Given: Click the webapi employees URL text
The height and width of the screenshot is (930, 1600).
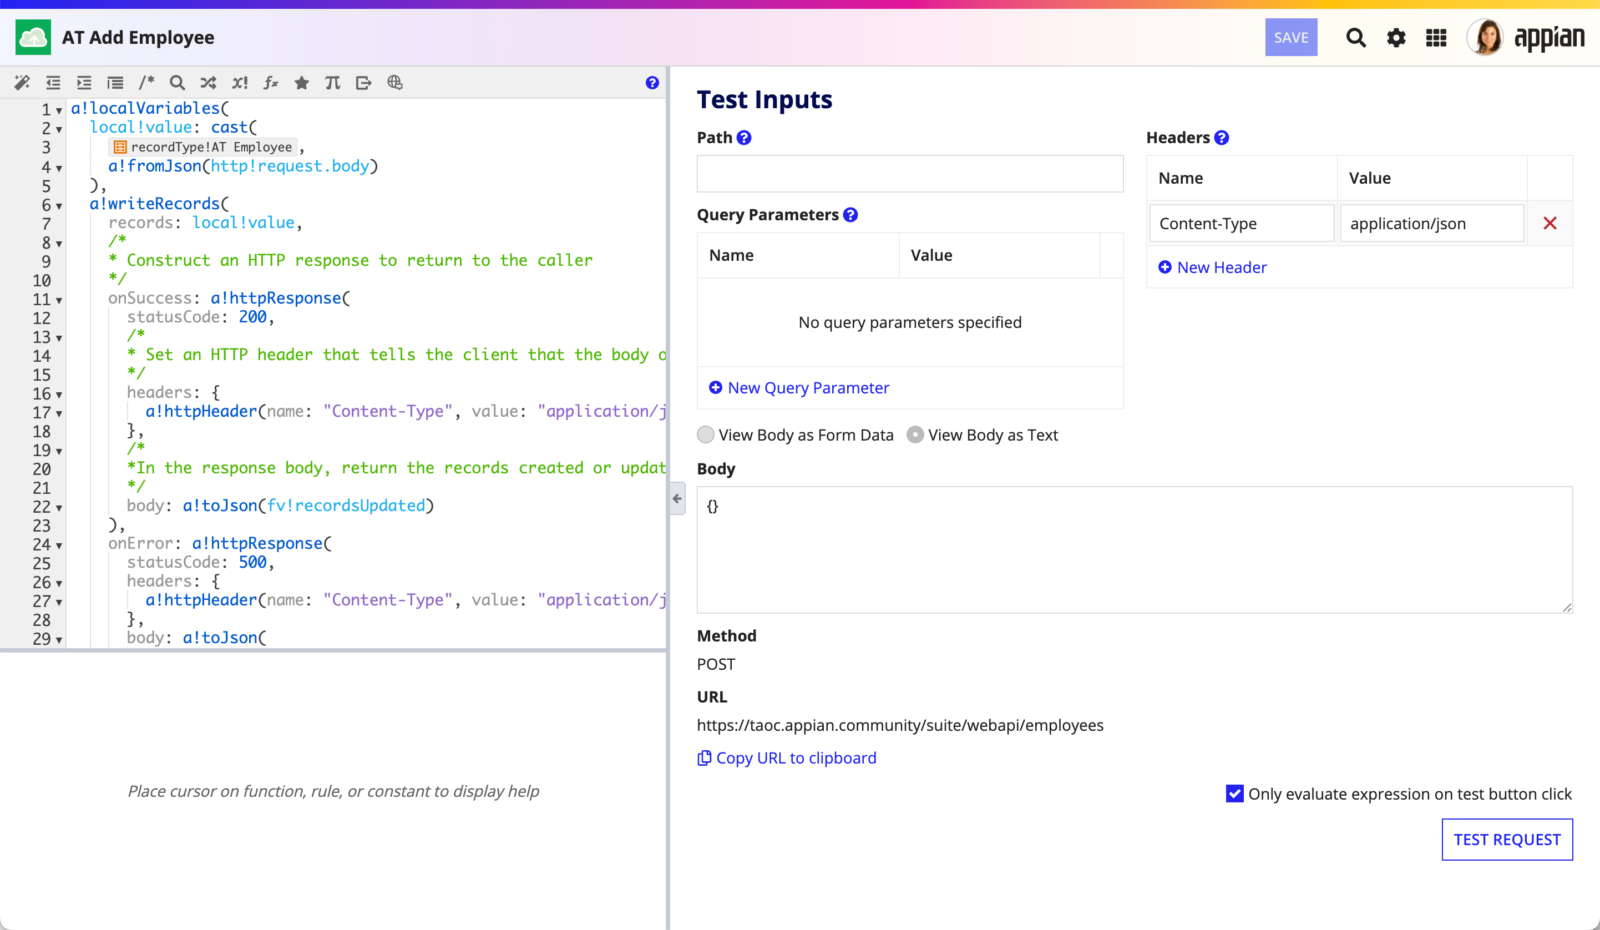Looking at the screenshot, I should [900, 725].
